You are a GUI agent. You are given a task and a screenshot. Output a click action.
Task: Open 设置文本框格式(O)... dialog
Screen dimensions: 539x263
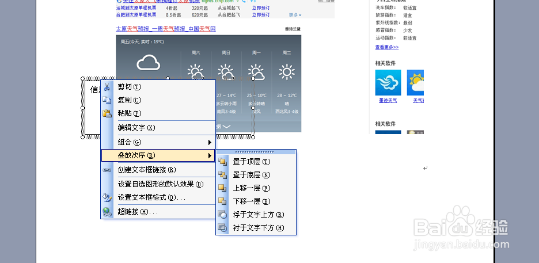point(158,197)
